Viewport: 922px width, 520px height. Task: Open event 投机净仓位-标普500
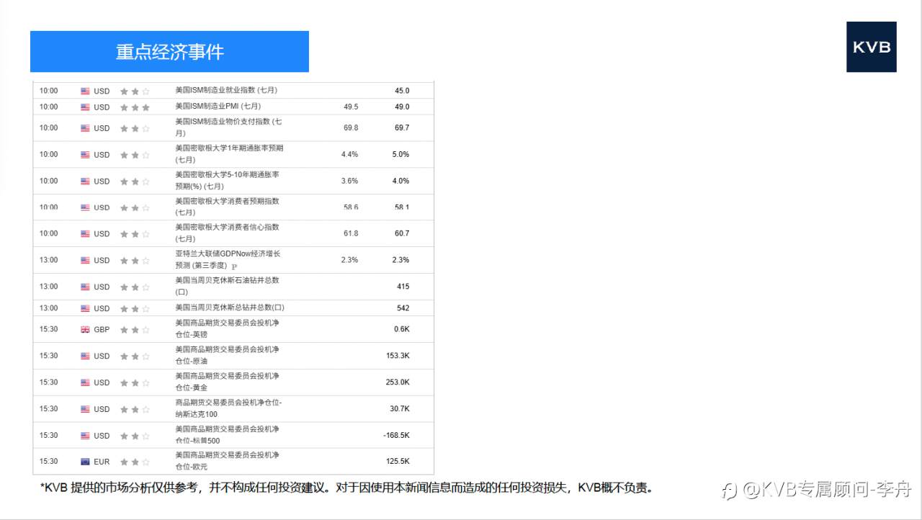tap(227, 435)
